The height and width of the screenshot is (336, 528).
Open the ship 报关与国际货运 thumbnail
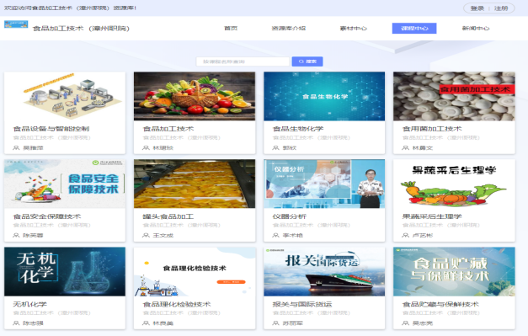click(x=324, y=272)
